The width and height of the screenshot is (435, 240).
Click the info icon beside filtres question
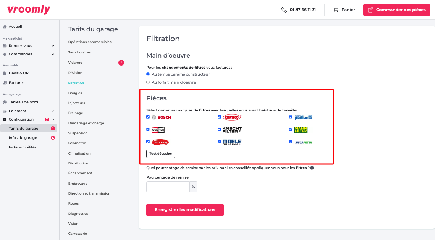312,168
